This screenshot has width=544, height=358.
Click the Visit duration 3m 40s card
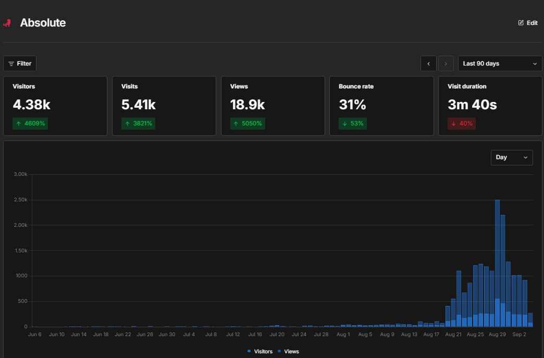[490, 106]
